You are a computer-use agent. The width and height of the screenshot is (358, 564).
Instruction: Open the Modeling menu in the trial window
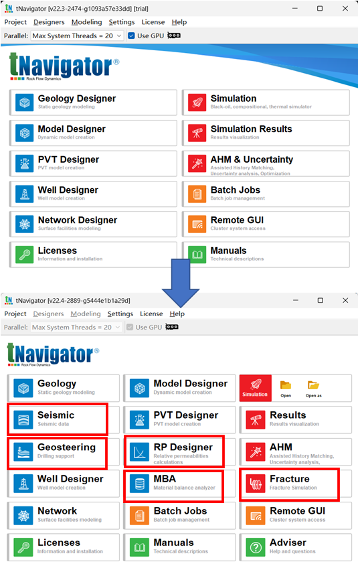pos(86,22)
